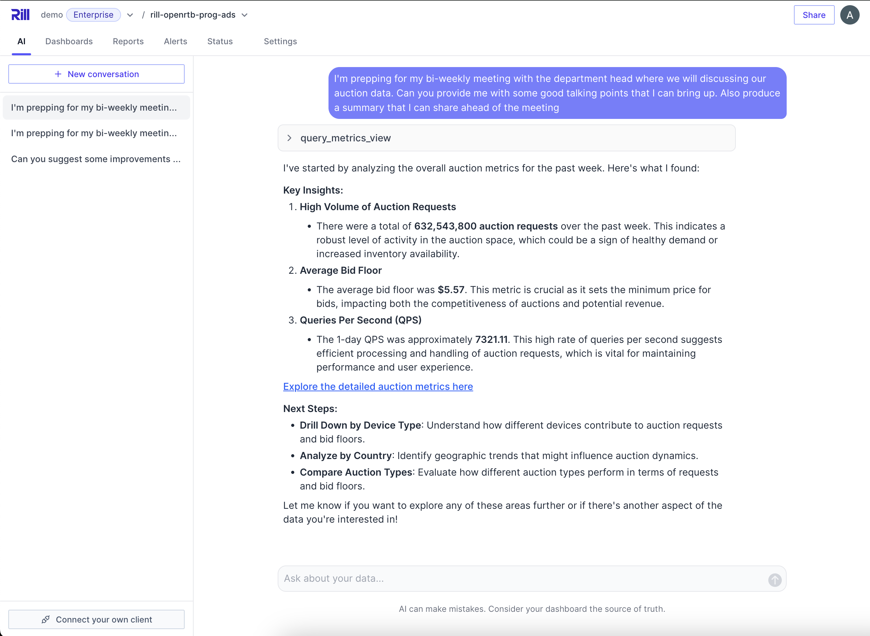Follow the Explore detailed auction metrics link

pyautogui.click(x=378, y=386)
